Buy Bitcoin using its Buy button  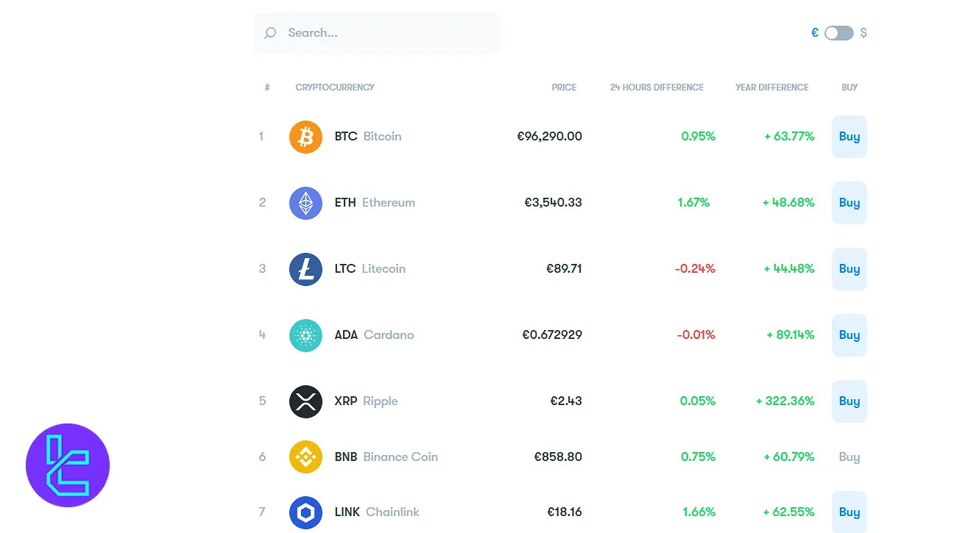point(849,136)
